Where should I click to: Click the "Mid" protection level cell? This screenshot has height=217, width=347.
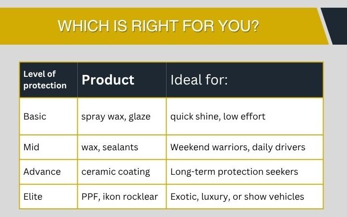[x=31, y=147]
